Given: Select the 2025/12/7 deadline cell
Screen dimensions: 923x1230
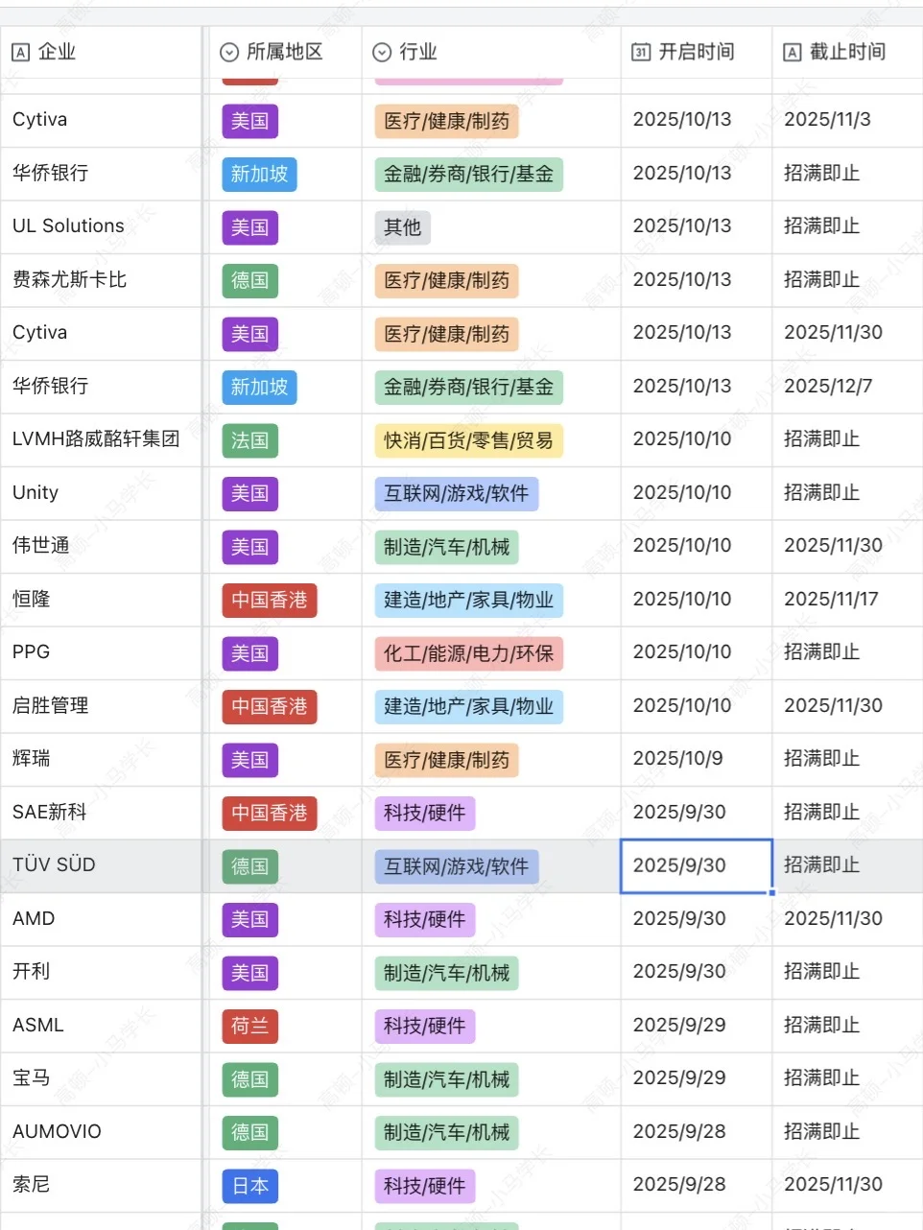Looking at the screenshot, I should [x=847, y=387].
